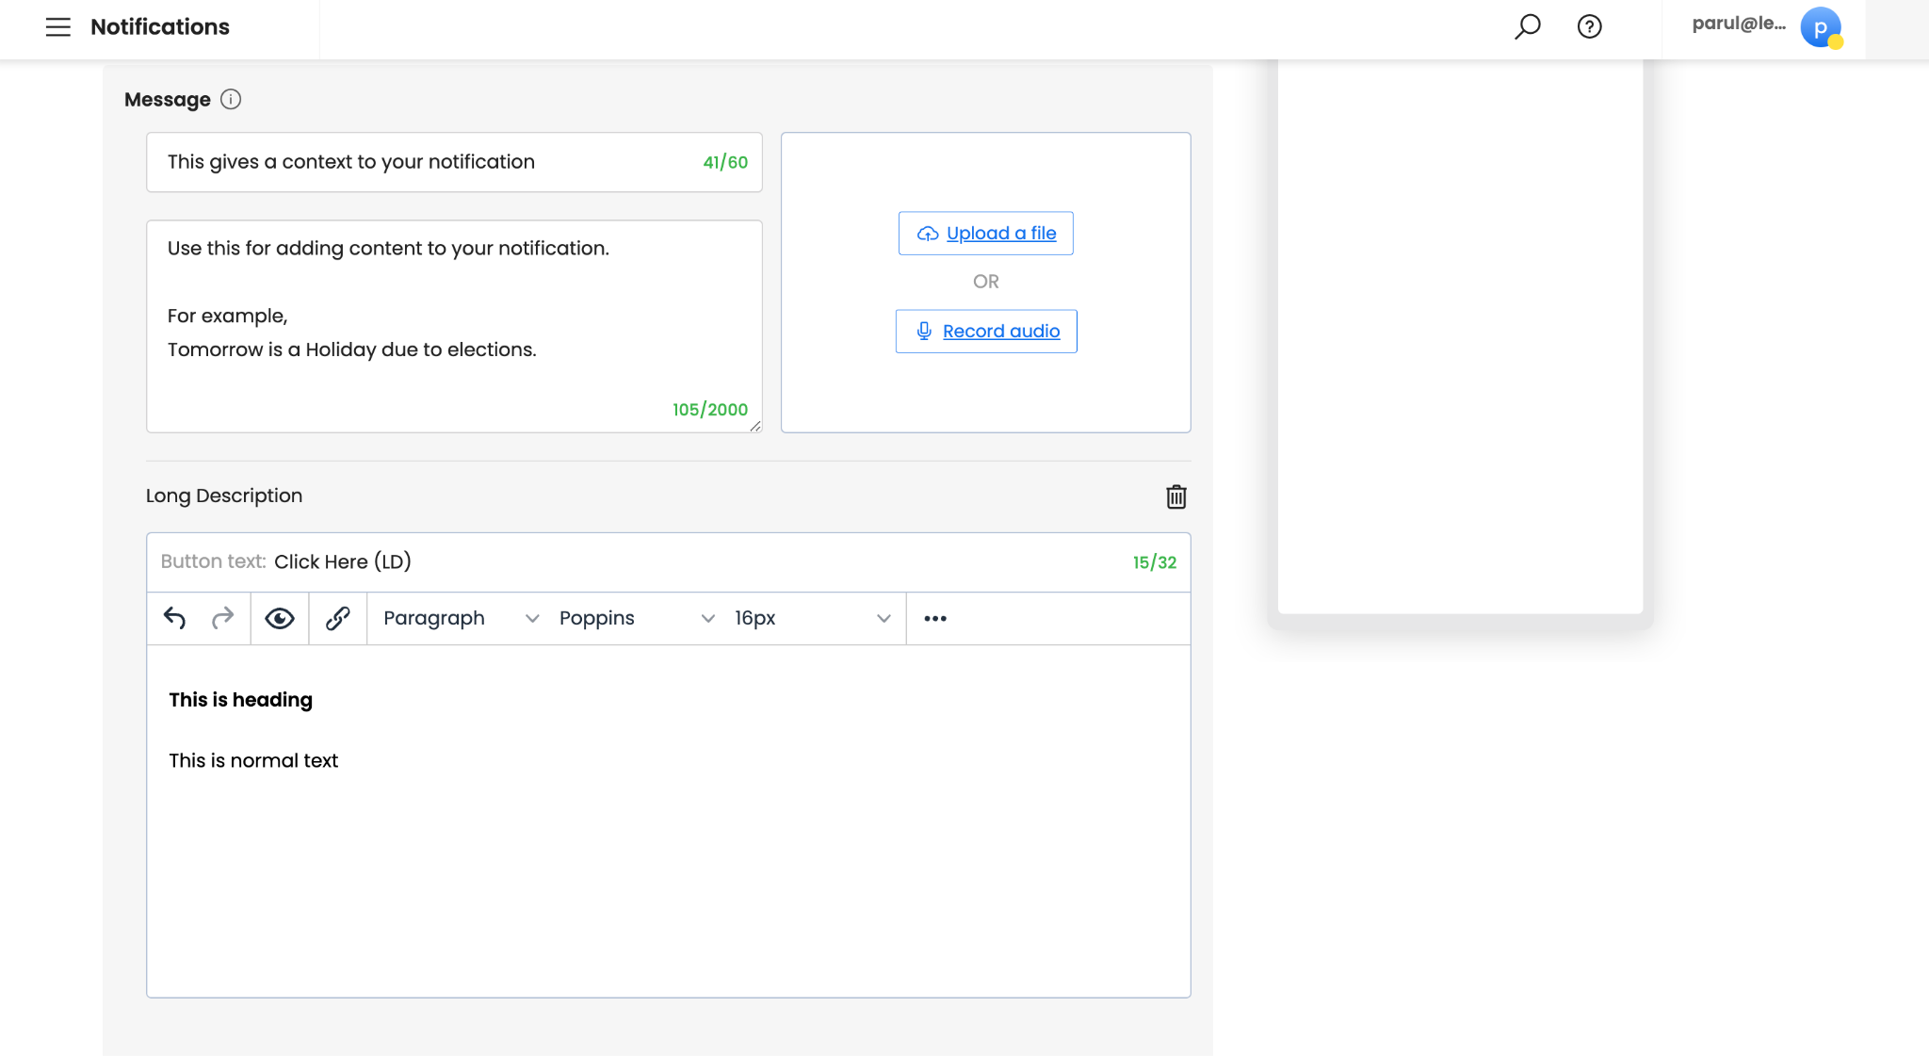
Task: Open the hamburger navigation menu
Action: pos(58,27)
